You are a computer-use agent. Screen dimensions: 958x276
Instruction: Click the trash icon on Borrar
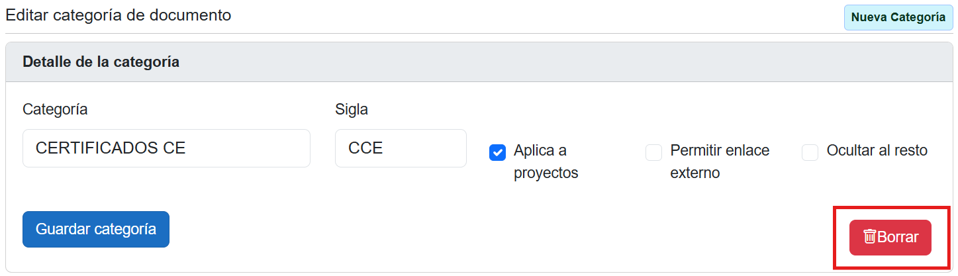click(870, 236)
